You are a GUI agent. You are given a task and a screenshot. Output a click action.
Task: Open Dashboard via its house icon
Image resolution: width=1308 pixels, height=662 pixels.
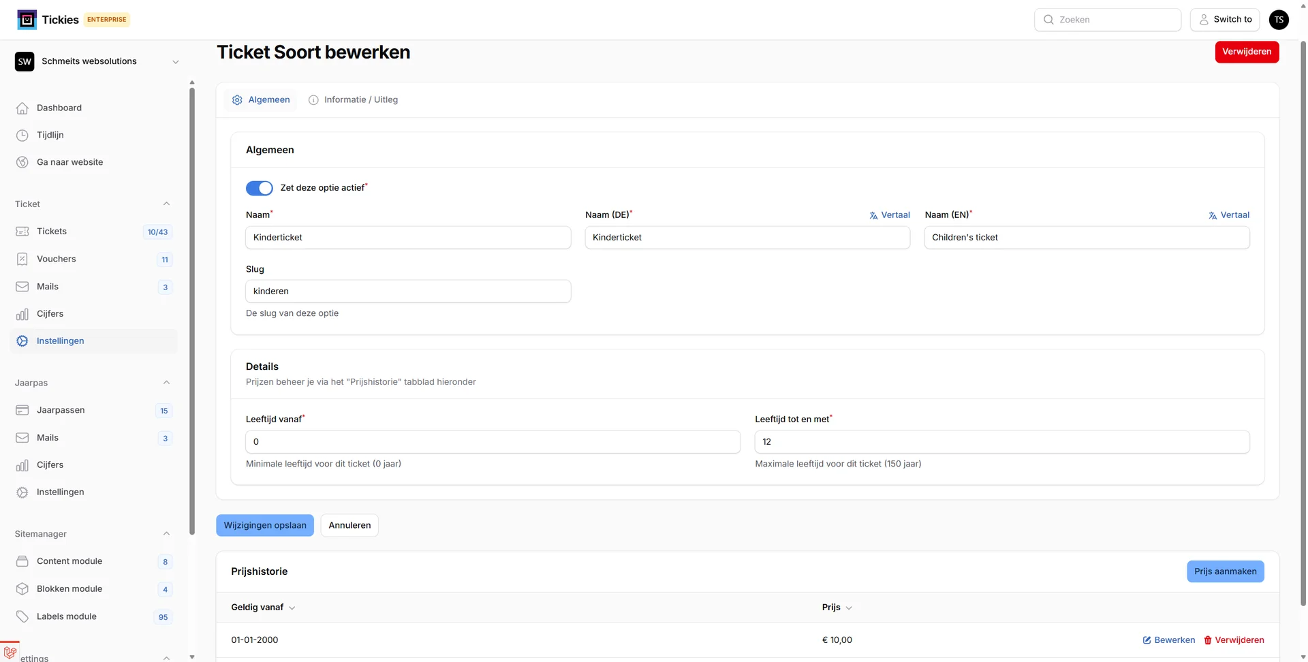pyautogui.click(x=22, y=108)
